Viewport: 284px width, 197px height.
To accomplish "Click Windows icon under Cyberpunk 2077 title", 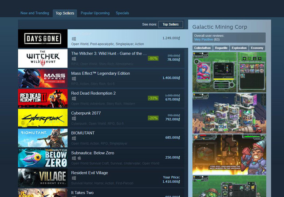I will pos(74,118).
